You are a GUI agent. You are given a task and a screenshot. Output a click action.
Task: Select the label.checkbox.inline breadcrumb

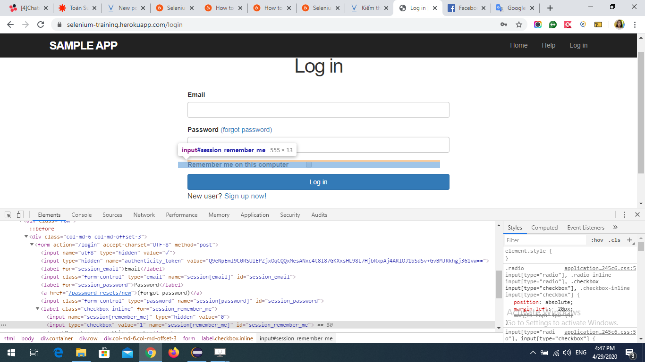[x=227, y=338]
